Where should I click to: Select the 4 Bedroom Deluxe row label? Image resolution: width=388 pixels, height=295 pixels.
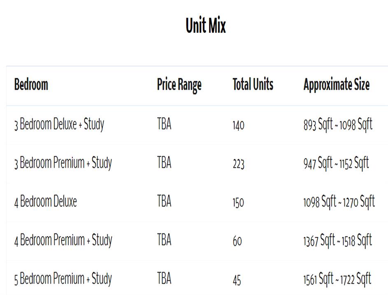[46, 202]
